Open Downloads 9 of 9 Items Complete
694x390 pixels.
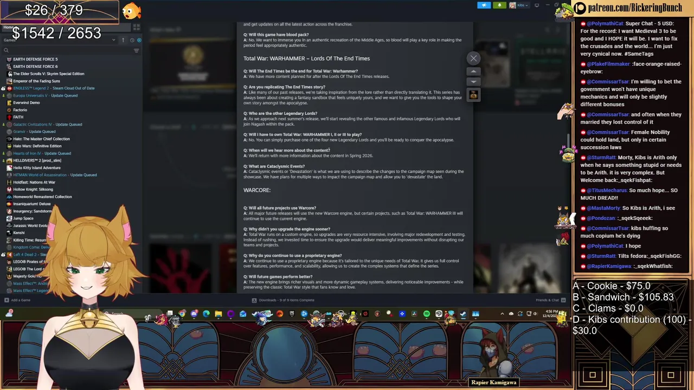[x=283, y=300]
